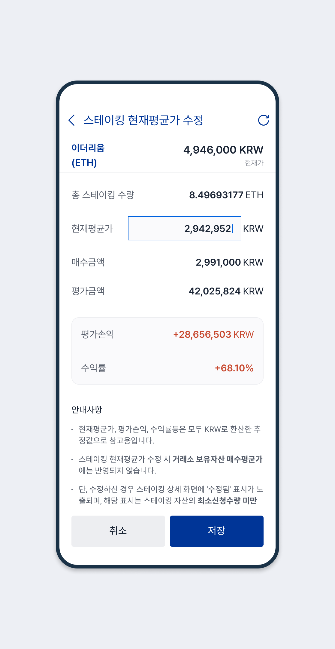Click the 현재평균가 input field

click(x=184, y=228)
